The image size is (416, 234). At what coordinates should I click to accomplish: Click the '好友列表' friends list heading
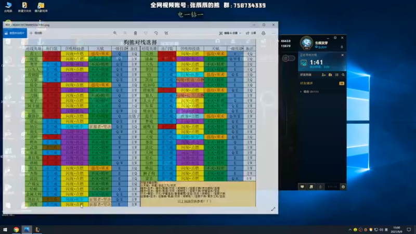pyautogui.click(x=306, y=75)
